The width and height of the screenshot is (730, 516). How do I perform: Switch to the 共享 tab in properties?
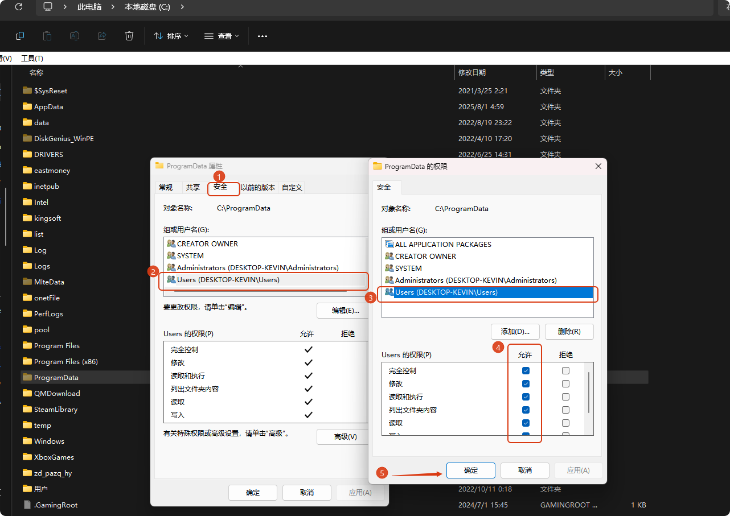click(193, 187)
